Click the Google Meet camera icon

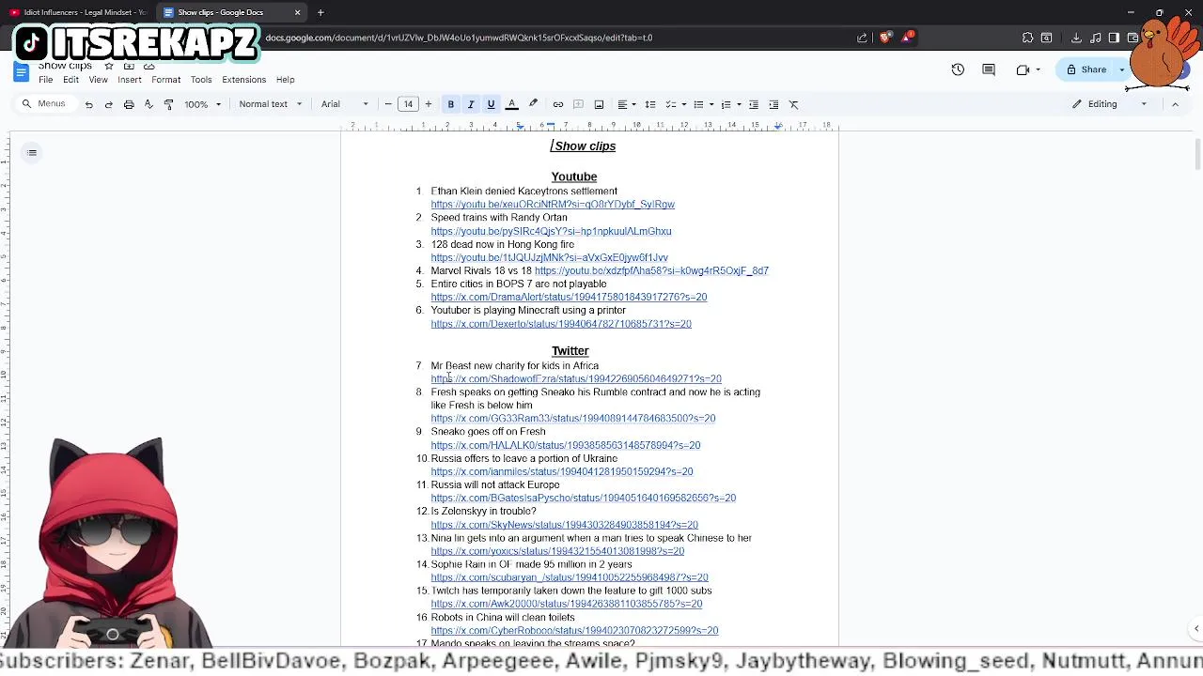tap(1023, 69)
